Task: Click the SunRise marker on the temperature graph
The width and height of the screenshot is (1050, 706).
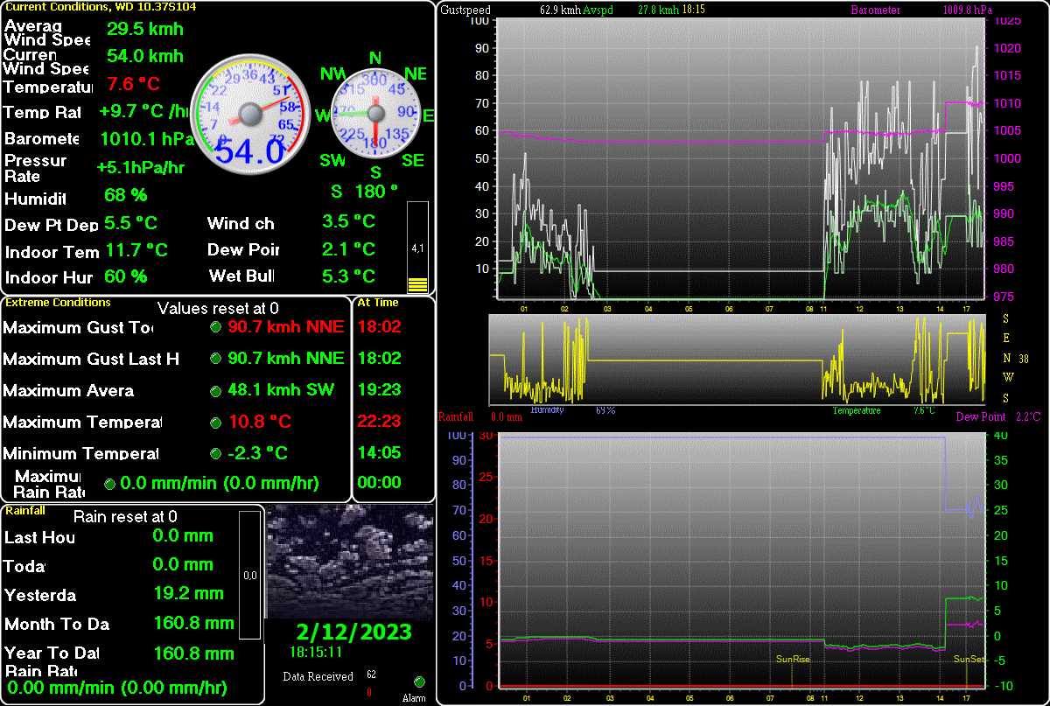Action: pos(793,660)
